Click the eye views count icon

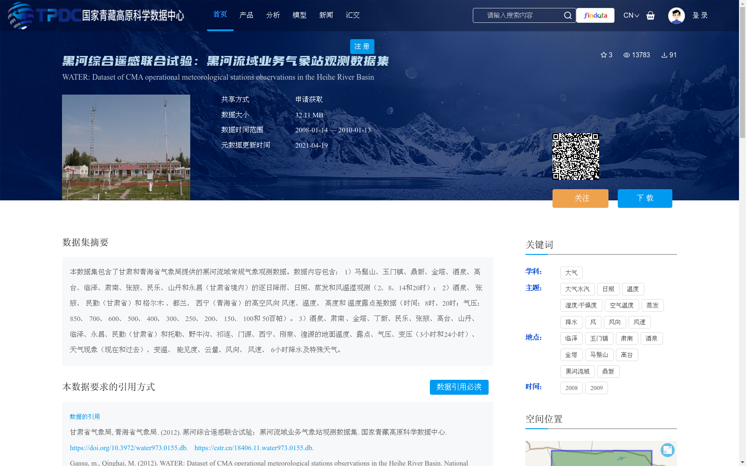click(627, 55)
